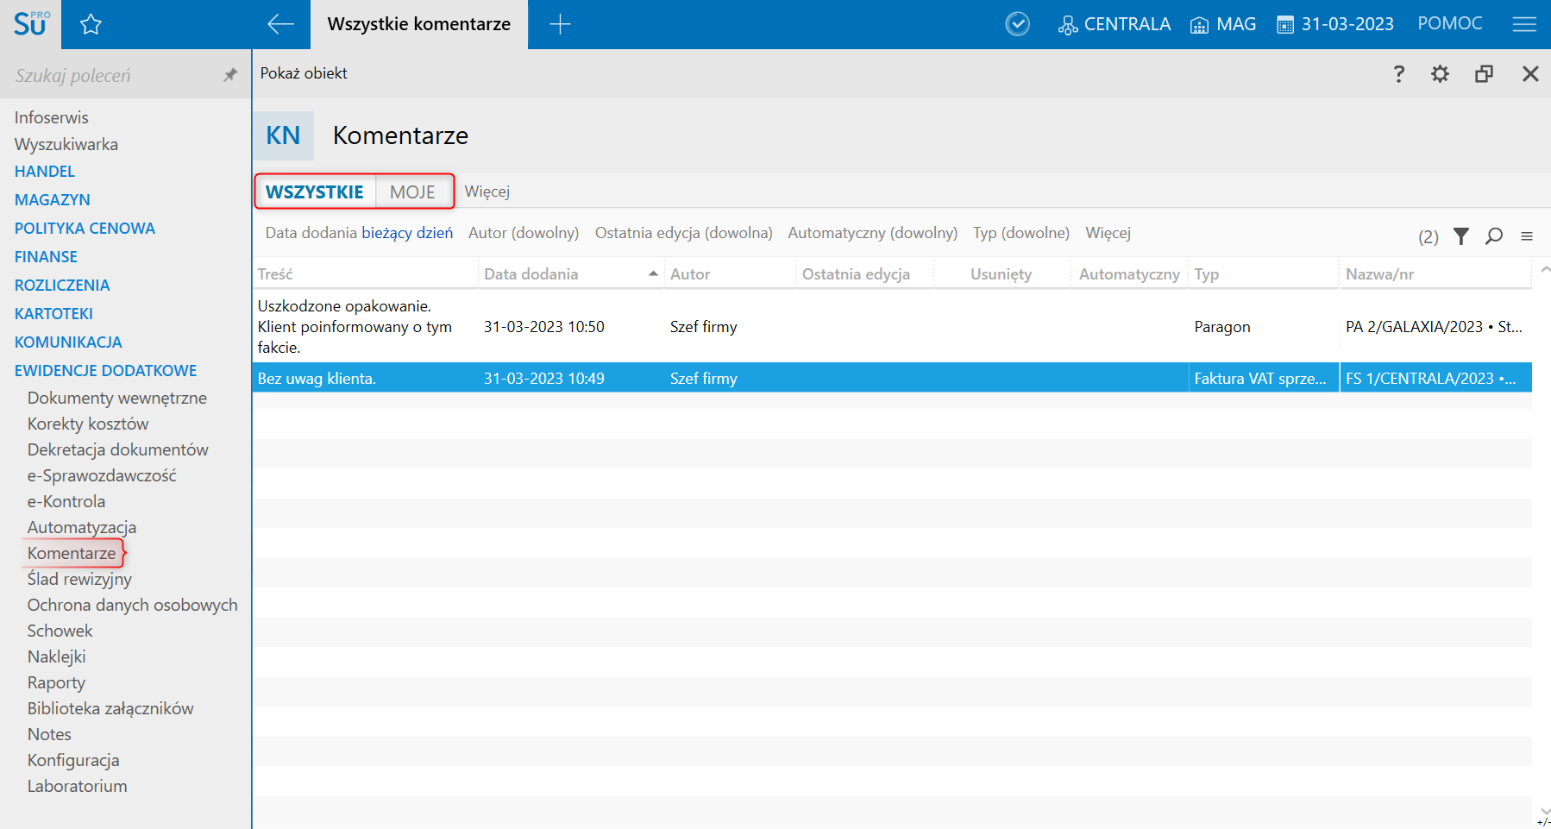Click the favorites star icon
The image size is (1551, 829).
click(x=91, y=24)
